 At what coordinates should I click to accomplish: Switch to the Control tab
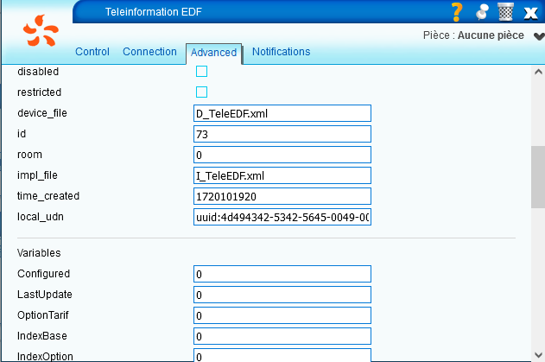tap(92, 52)
